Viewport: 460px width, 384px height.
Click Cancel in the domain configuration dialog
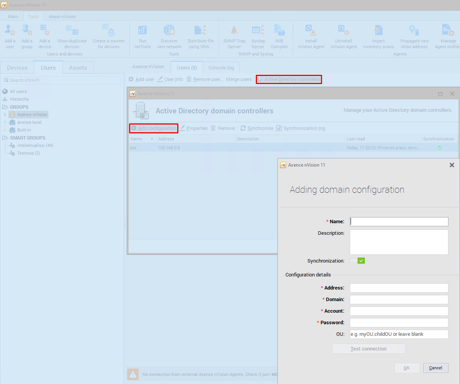tap(435, 368)
